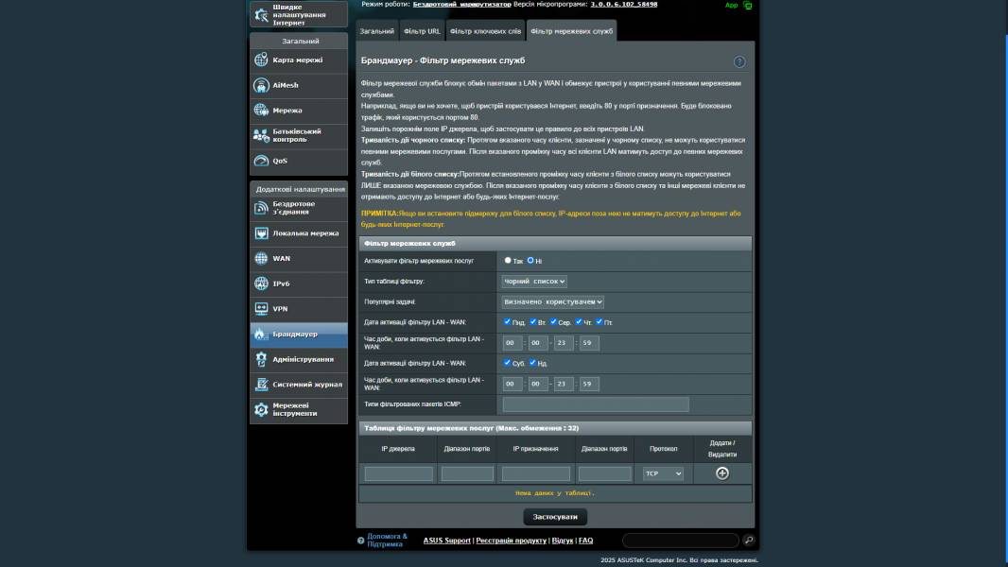Switch to the Фільтр мережевих служб tab
Image resolution: width=1008 pixels, height=567 pixels.
pos(571,31)
